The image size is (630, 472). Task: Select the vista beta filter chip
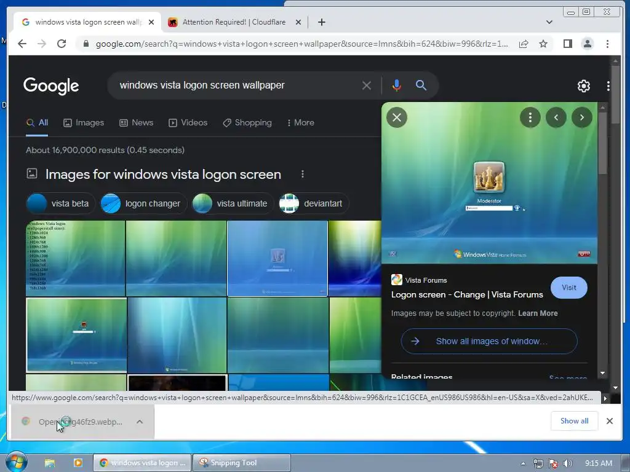click(x=61, y=203)
